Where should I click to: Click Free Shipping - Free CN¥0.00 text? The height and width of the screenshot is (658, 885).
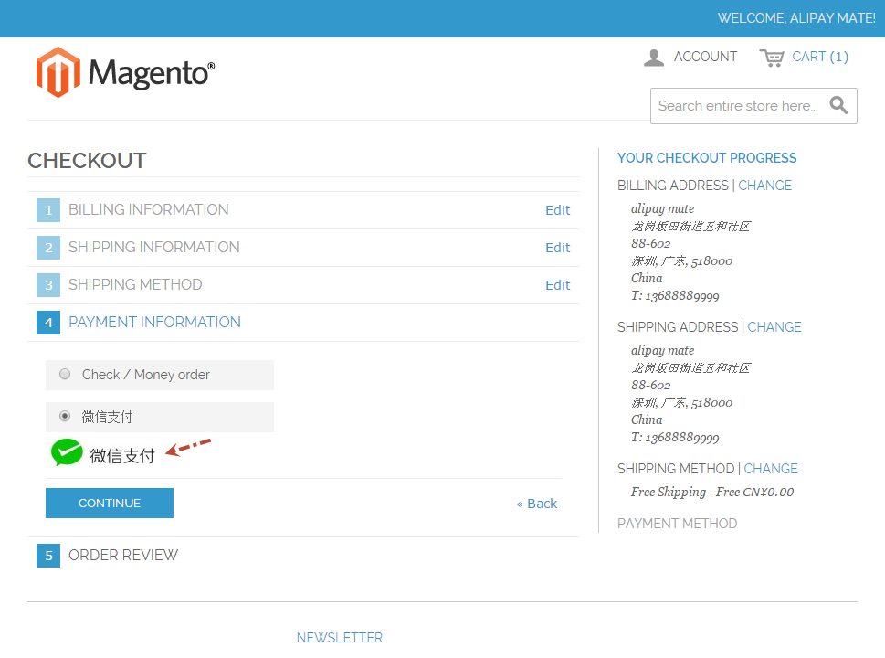pos(712,492)
